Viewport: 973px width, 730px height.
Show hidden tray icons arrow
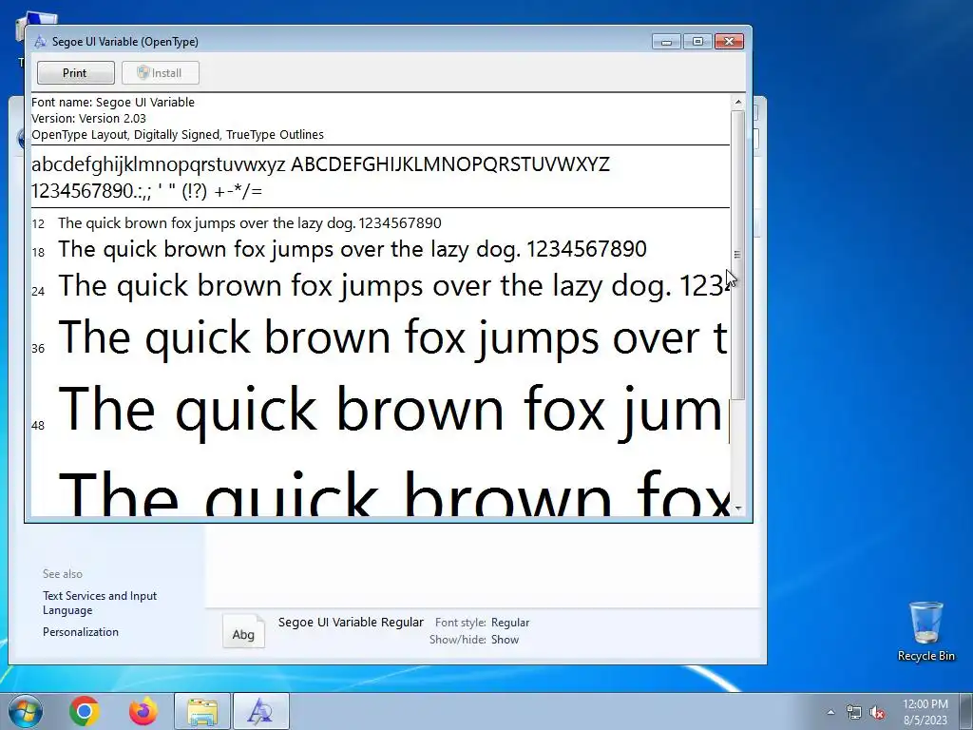[830, 712]
